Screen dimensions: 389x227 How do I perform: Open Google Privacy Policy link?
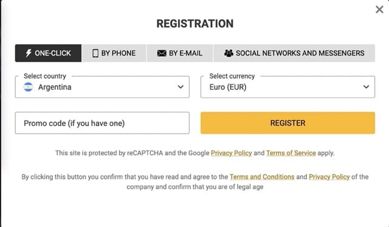tap(232, 153)
